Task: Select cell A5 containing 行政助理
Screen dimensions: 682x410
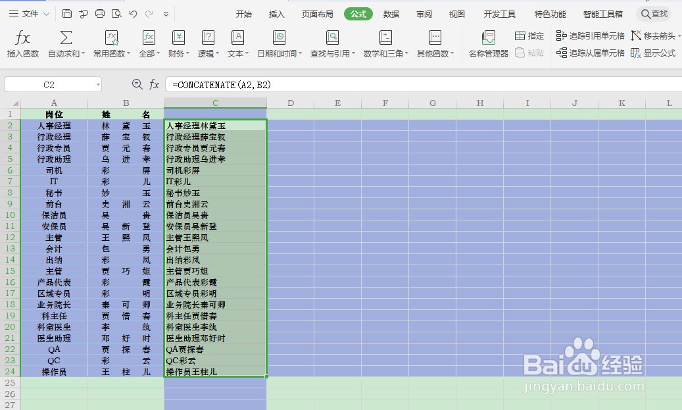Action: [54, 159]
